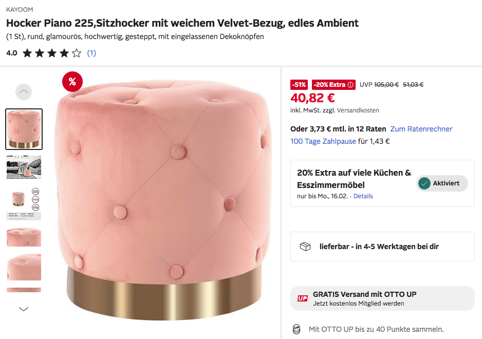Click the -51% discount badge

pyautogui.click(x=299, y=85)
